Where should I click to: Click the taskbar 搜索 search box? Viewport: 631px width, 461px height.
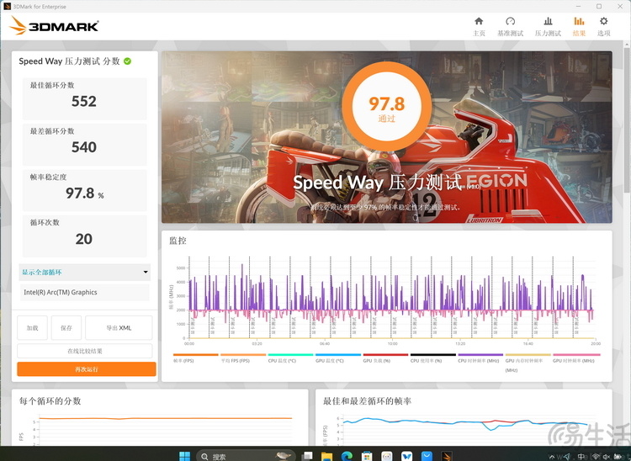point(246,456)
